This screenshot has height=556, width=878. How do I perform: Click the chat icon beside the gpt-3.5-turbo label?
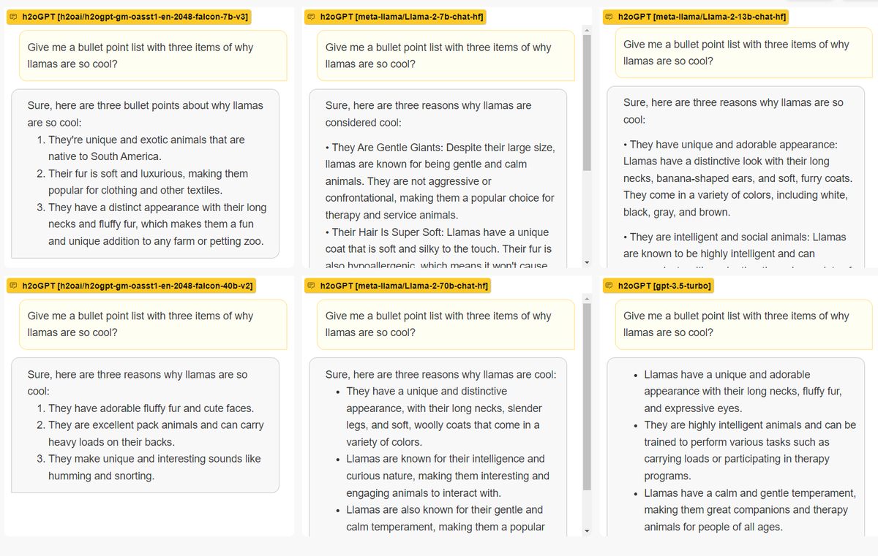coord(609,286)
